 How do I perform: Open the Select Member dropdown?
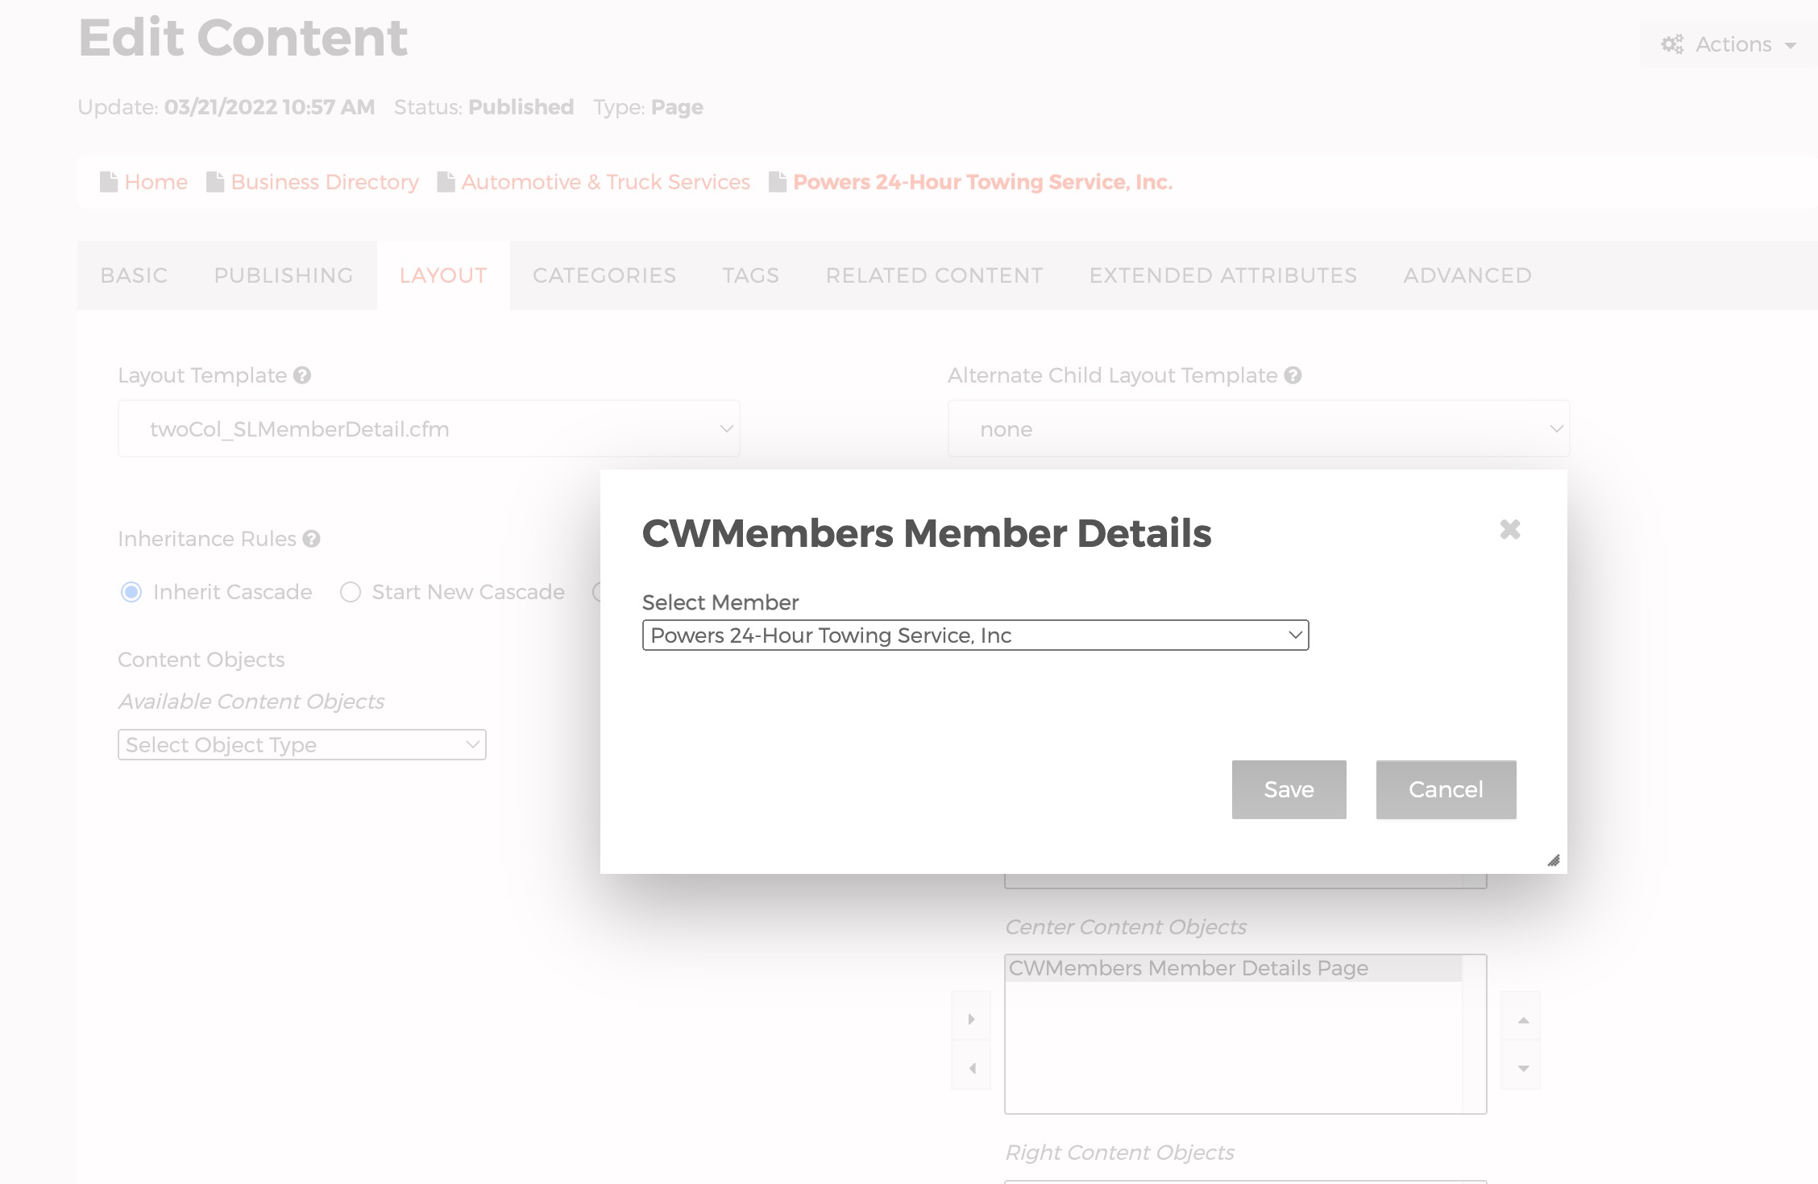click(x=975, y=635)
